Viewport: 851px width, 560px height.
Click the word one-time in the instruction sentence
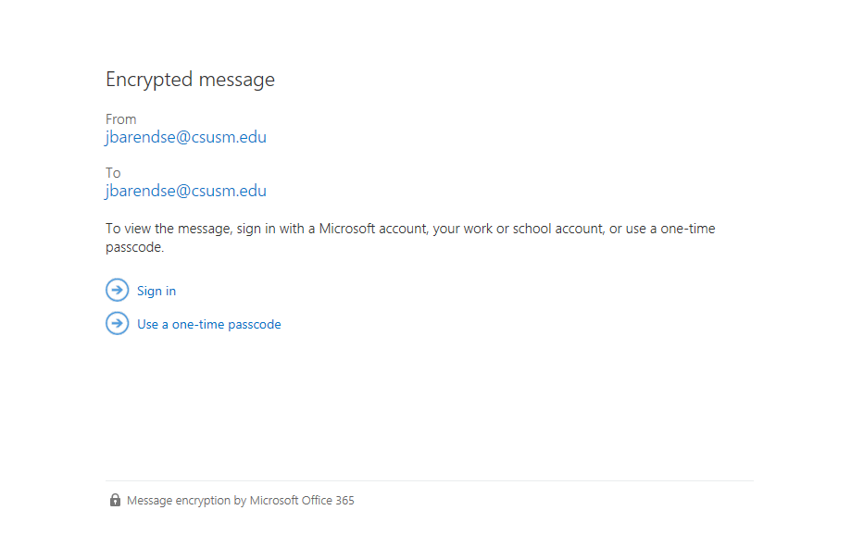click(x=688, y=229)
